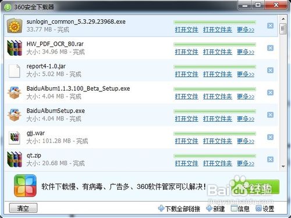Delete the report4-1.0.jar entry via X icon
291x218 pixels.
click(x=270, y=70)
